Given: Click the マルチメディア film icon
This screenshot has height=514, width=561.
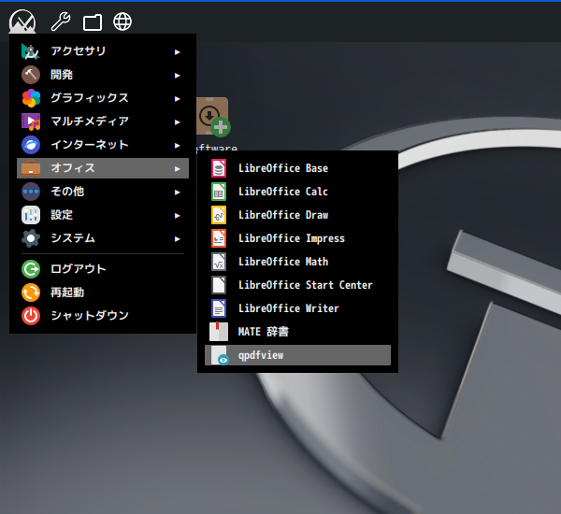Looking at the screenshot, I should (x=31, y=121).
